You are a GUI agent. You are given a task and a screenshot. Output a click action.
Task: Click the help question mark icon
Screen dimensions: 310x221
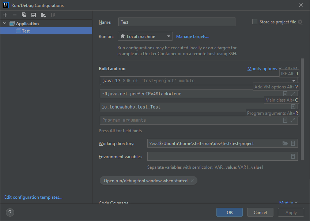click(x=10, y=212)
